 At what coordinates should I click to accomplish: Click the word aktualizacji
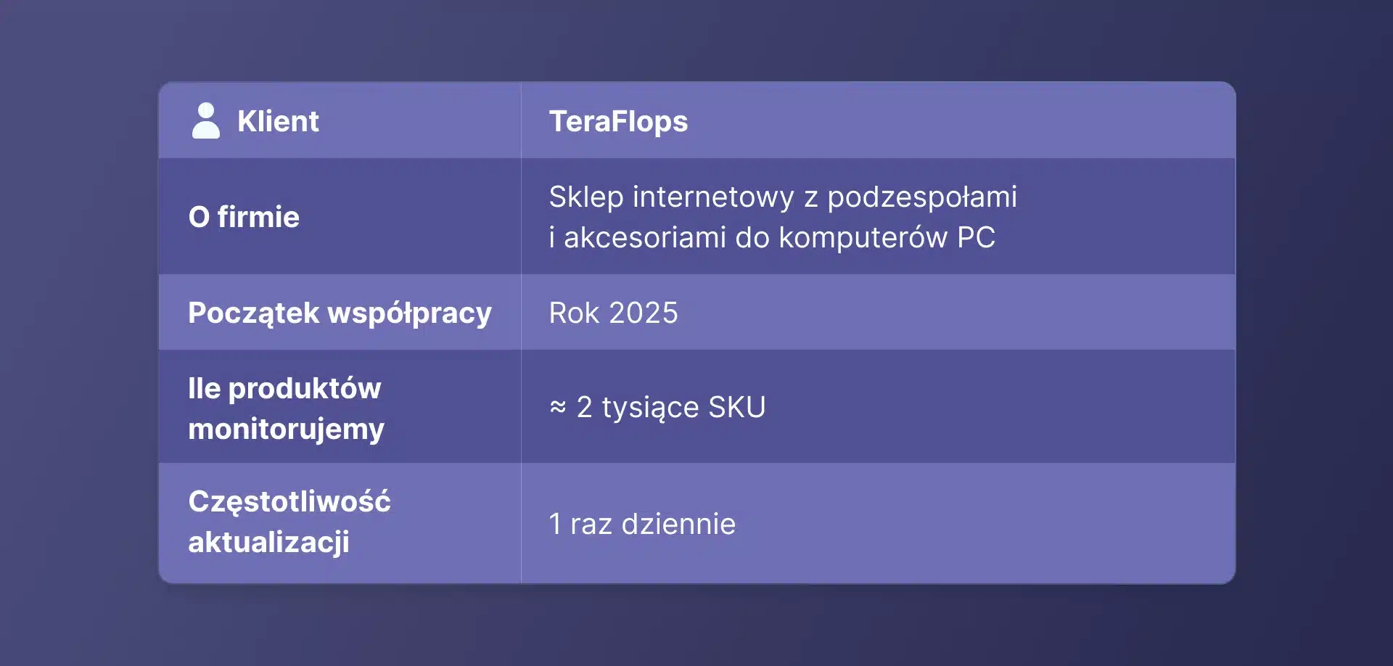click(268, 542)
